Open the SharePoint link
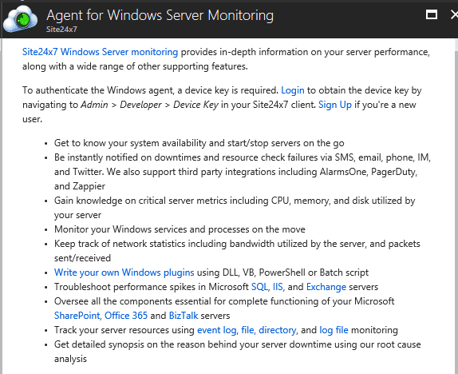 point(77,316)
